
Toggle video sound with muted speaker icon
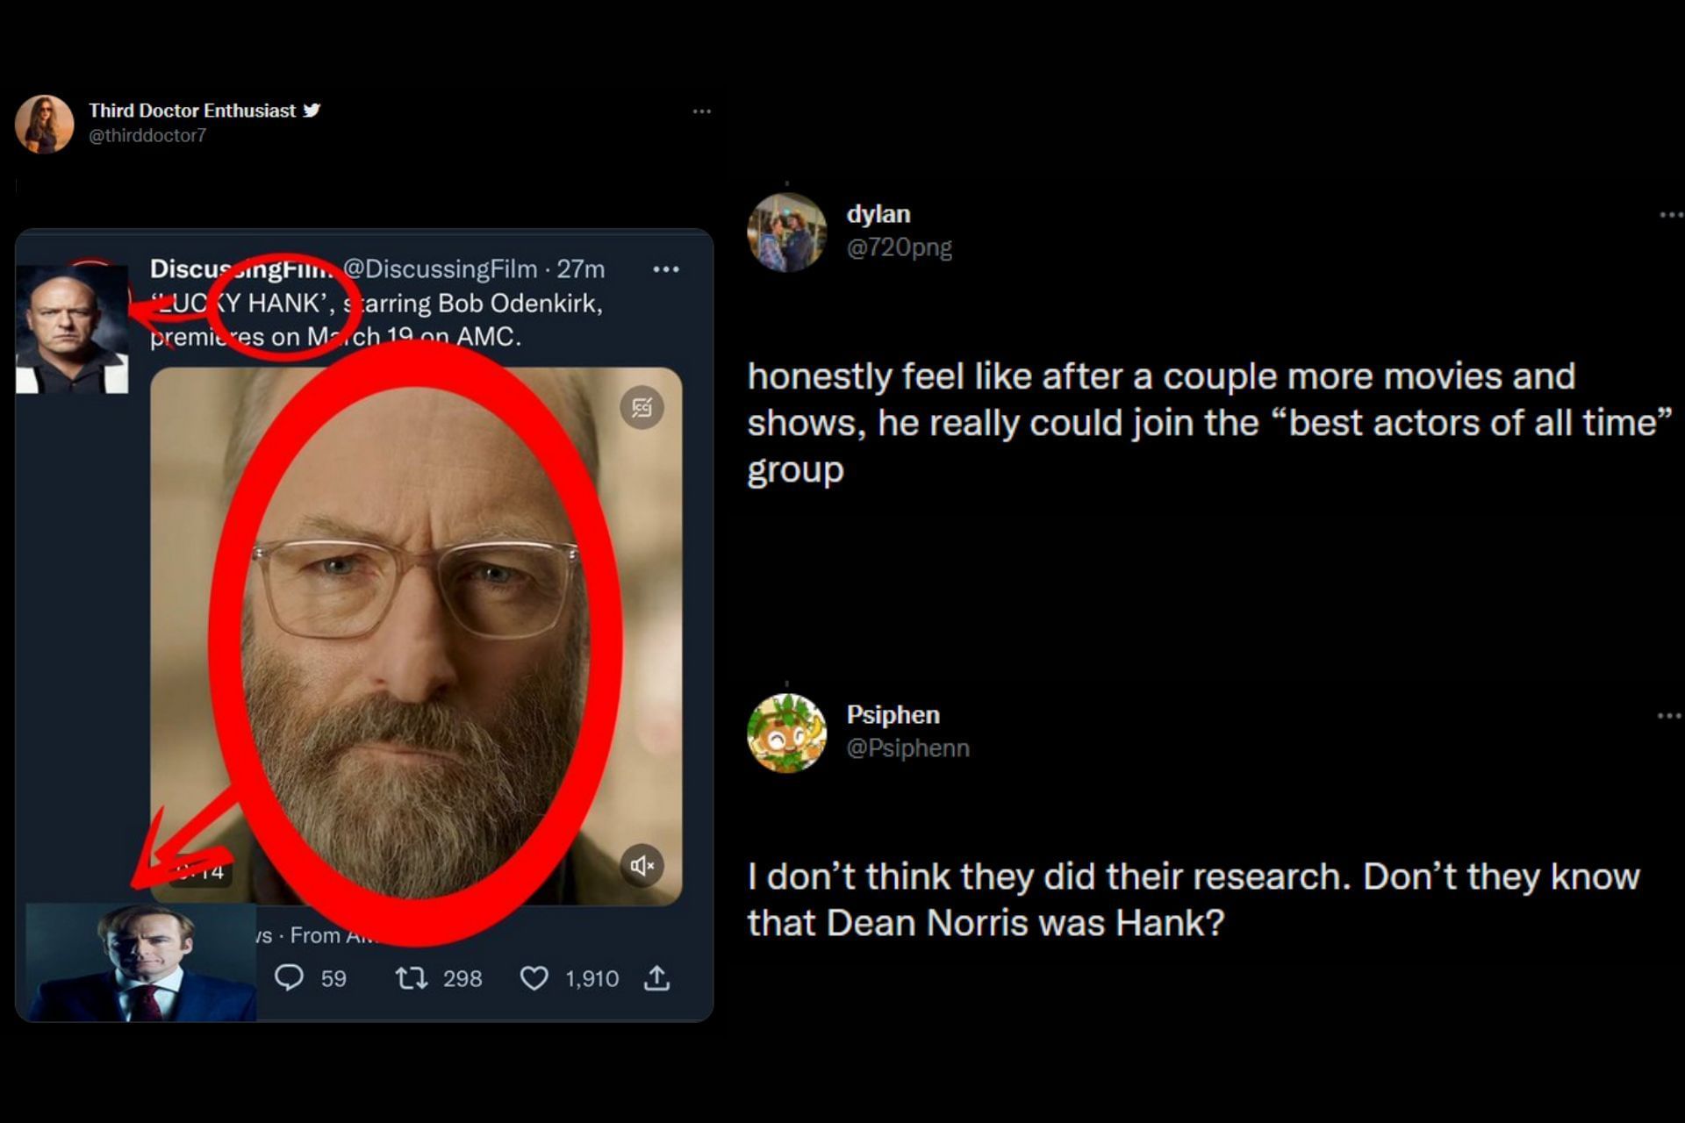pos(642,866)
